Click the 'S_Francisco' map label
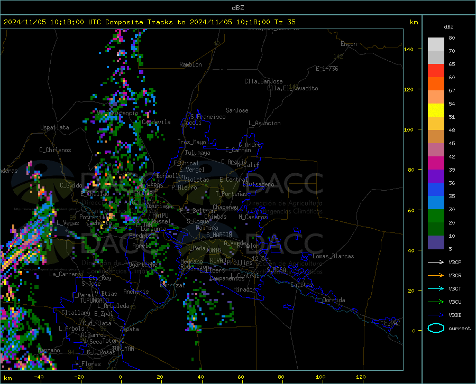 point(208,117)
